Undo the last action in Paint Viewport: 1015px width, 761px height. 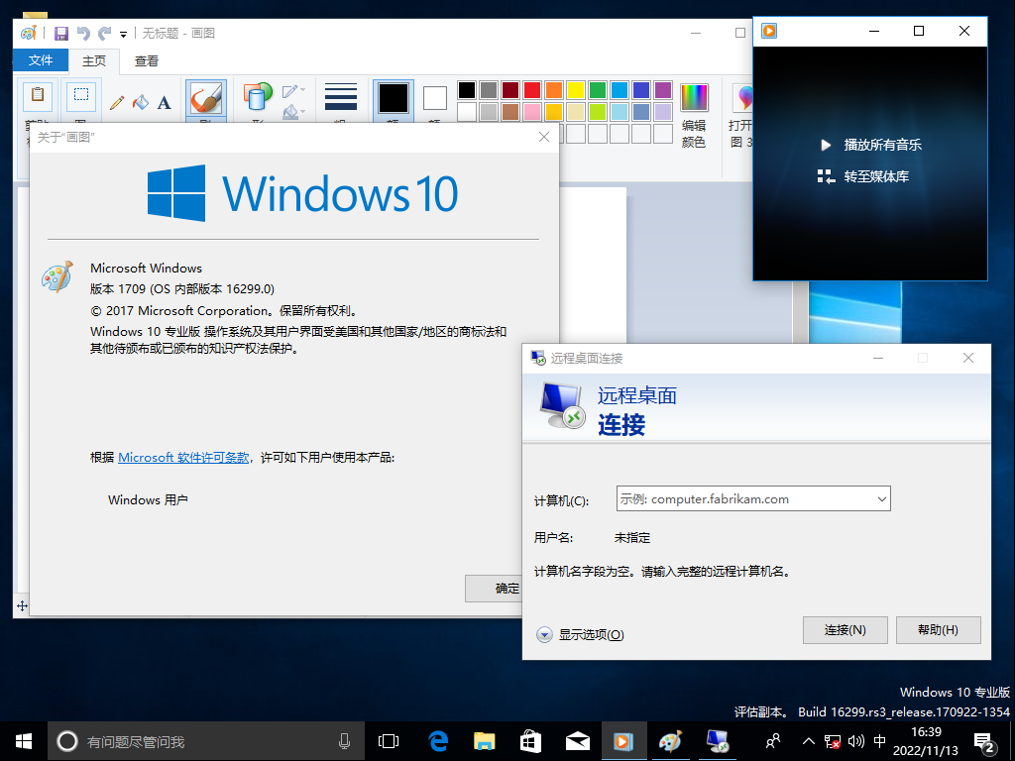pos(83,33)
